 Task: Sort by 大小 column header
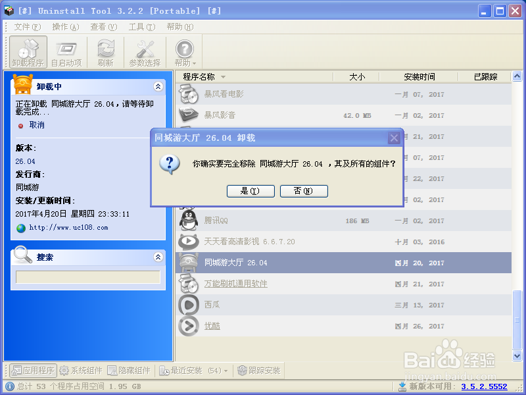pyautogui.click(x=356, y=77)
